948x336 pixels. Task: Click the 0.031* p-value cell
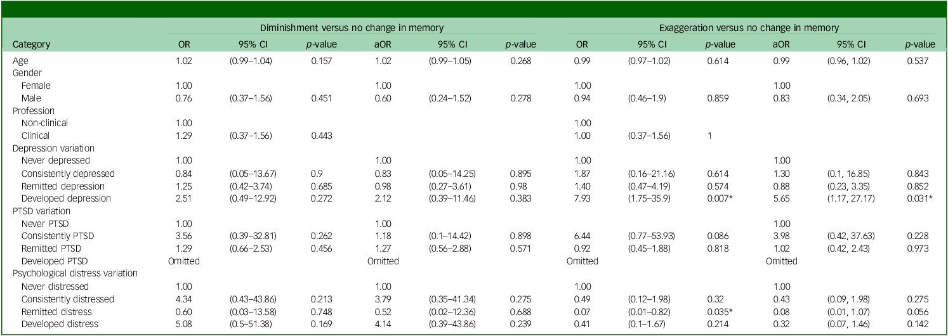point(921,198)
